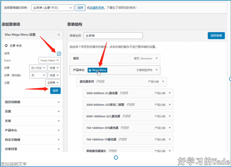Select the 首页 menu item text
Viewport: 231px width, 167px height.
76,58
